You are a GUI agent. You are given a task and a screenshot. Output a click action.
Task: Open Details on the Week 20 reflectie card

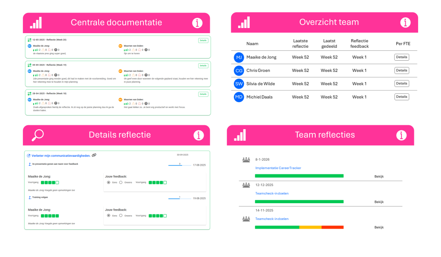(x=203, y=40)
